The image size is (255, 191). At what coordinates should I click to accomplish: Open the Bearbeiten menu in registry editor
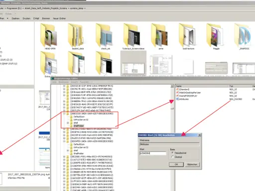point(64,82)
